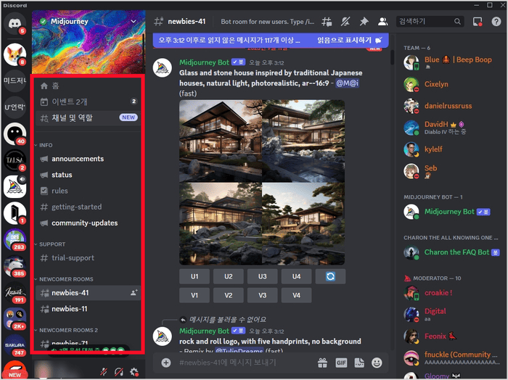Open 채널 및 역할 item

pyautogui.click(x=88, y=117)
